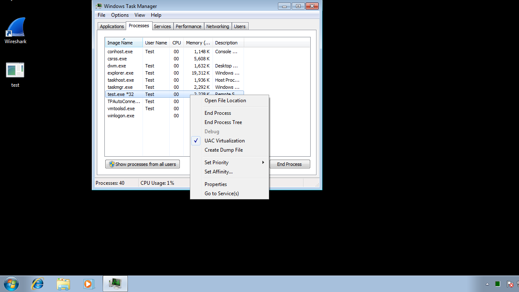Viewport: 519px width, 292px height.
Task: Launch Windows Media Player from the taskbar
Action: point(88,284)
